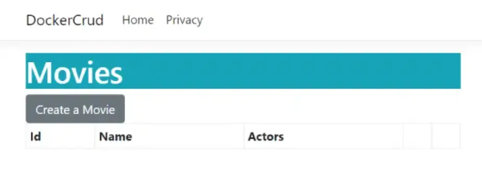
Task: Click the Create a Movie button
Action: coord(76,109)
